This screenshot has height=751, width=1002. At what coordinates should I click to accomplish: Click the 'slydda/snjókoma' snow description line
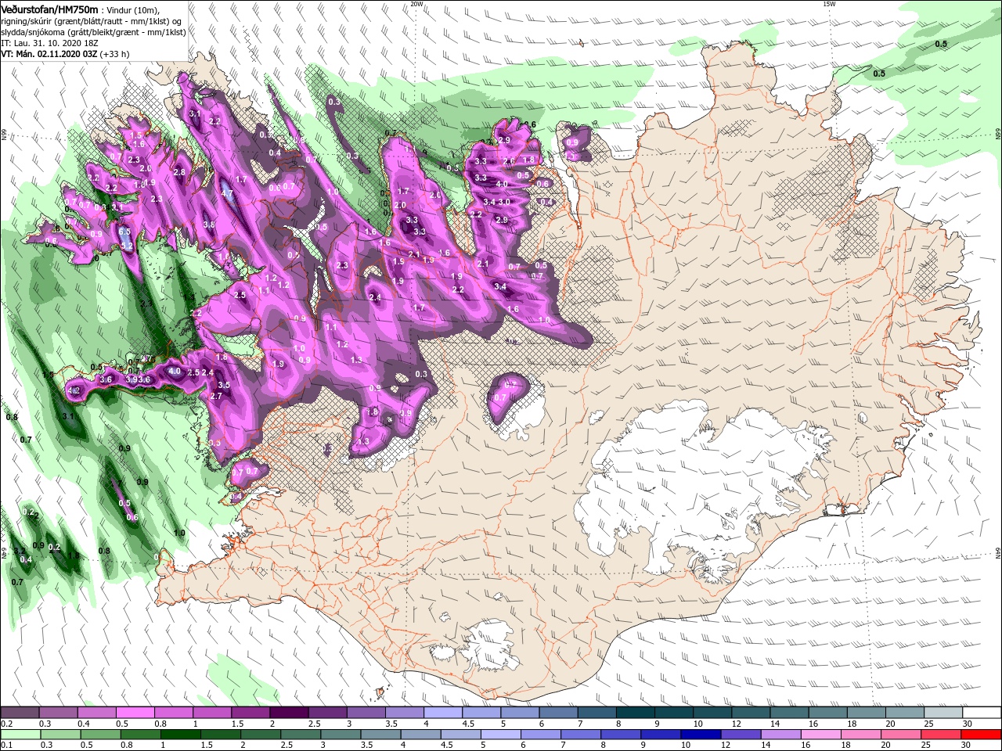pyautogui.click(x=93, y=32)
